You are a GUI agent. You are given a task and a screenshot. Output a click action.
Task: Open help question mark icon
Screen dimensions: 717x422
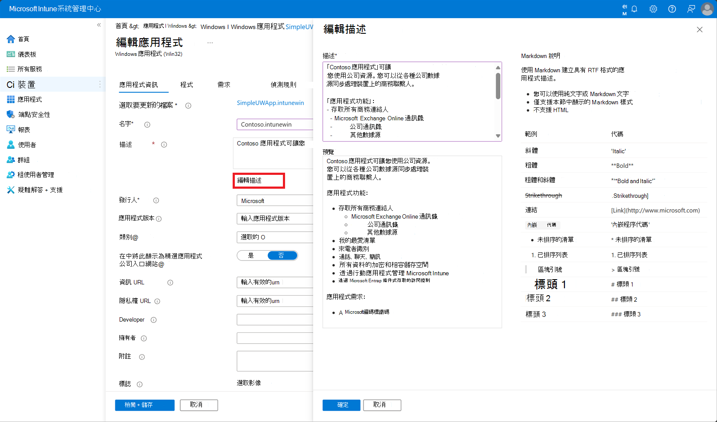coord(672,9)
